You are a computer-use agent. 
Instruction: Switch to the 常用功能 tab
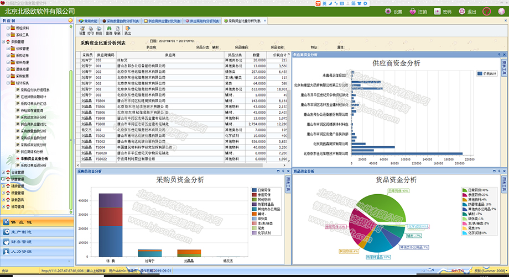coord(87,21)
